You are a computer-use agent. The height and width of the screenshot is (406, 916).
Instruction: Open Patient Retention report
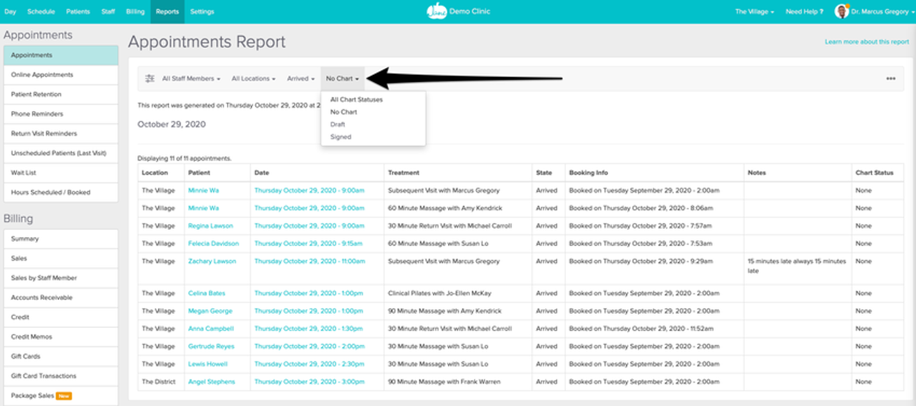[61, 94]
